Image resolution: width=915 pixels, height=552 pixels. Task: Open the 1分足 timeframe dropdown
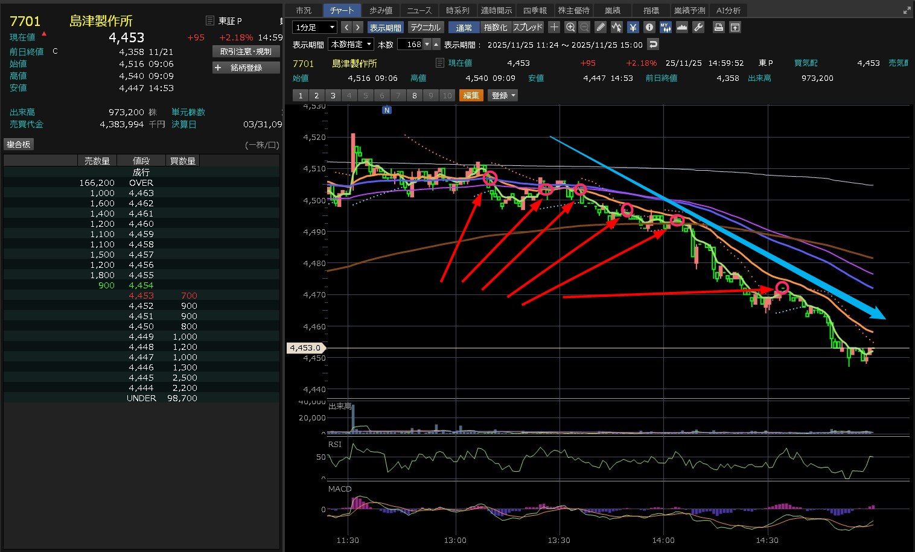(314, 28)
